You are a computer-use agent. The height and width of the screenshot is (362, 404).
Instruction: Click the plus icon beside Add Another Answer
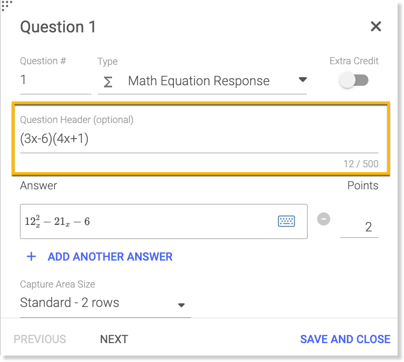[31, 256]
